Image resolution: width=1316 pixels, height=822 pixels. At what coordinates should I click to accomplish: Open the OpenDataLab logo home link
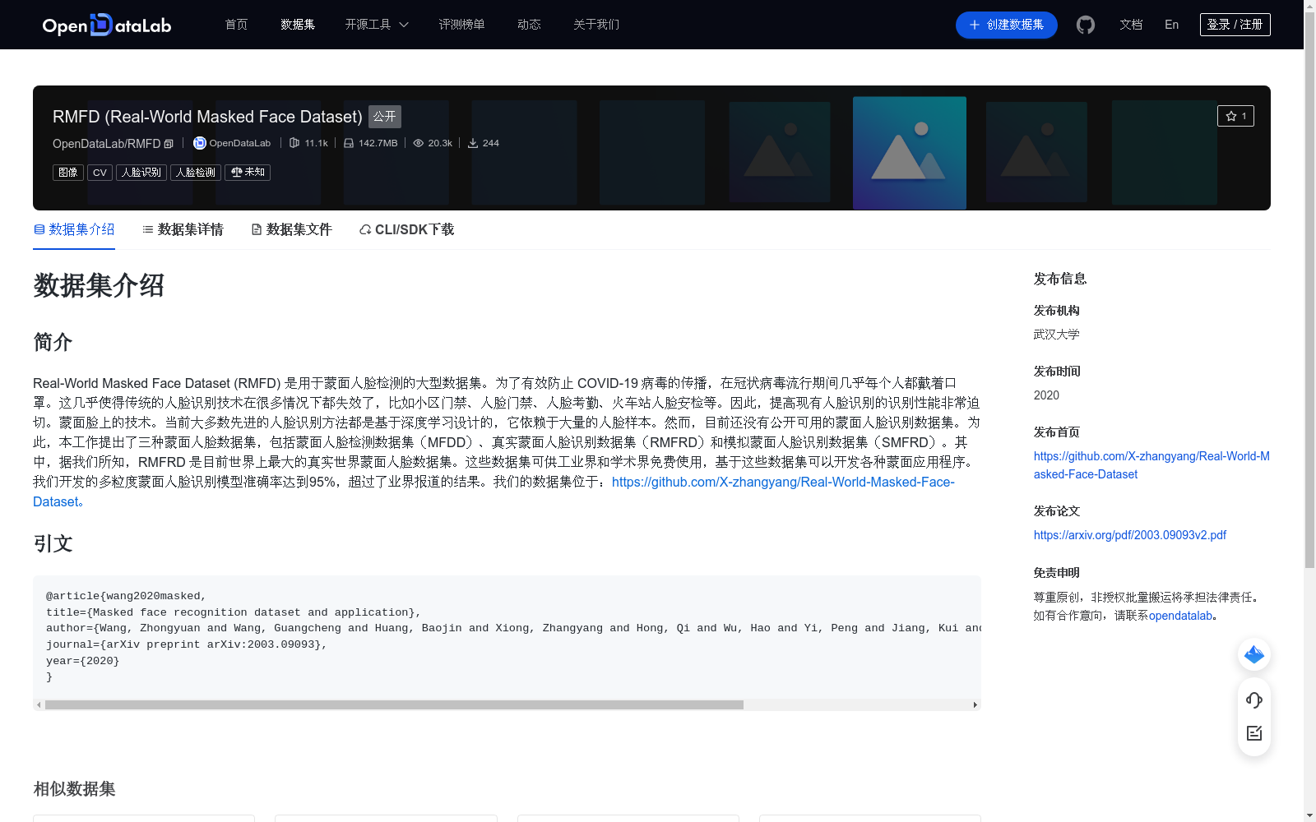107,25
